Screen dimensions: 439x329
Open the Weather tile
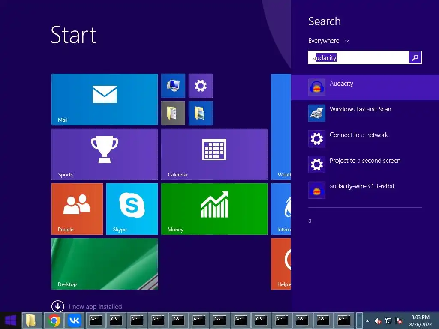(281, 127)
